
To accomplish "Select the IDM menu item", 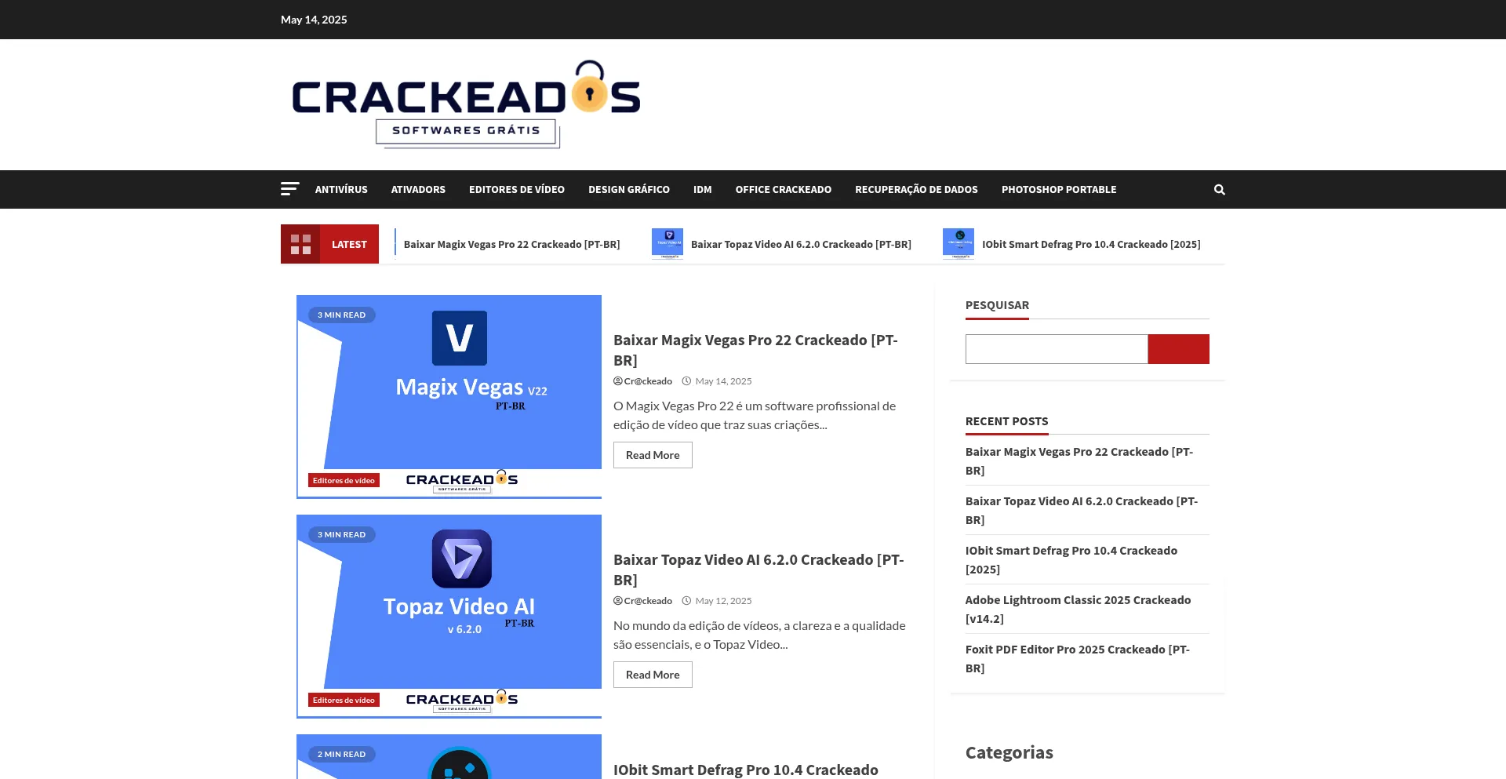I will [x=702, y=189].
